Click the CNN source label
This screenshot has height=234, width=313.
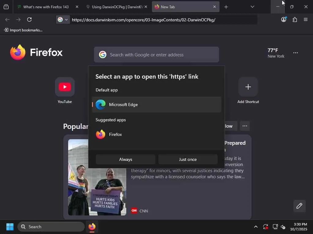click(139, 211)
